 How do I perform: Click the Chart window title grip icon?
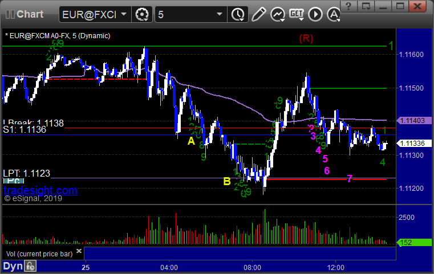(10, 14)
